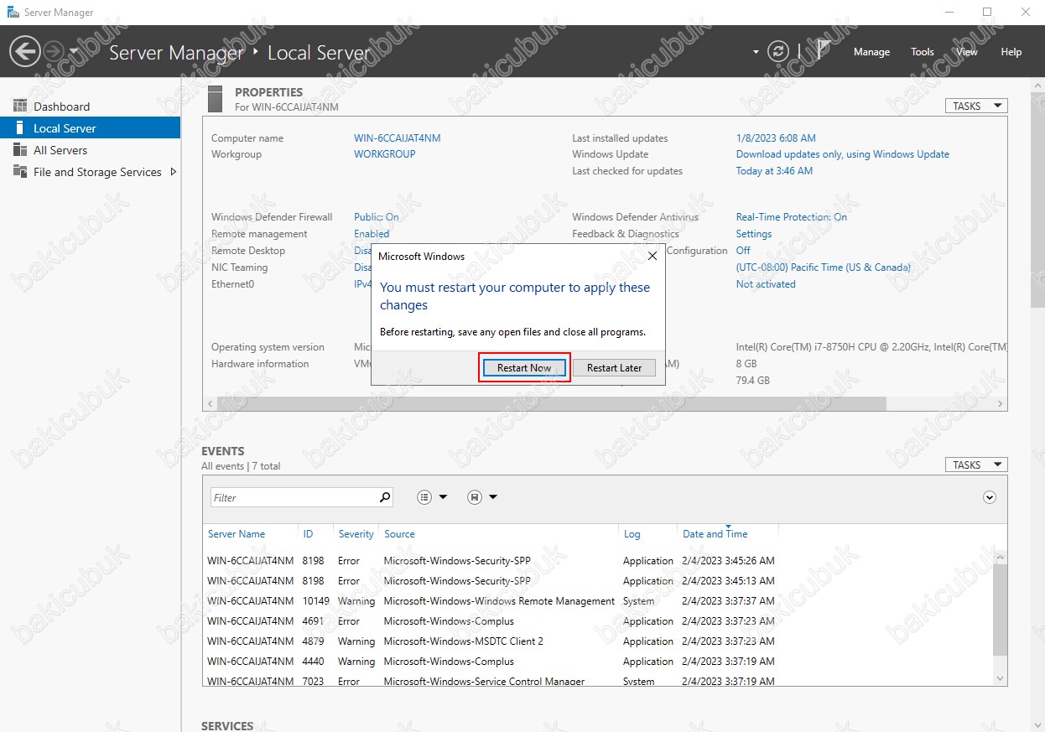Open the save query disk icon
Viewport: 1045px width, 732px height.
475,497
